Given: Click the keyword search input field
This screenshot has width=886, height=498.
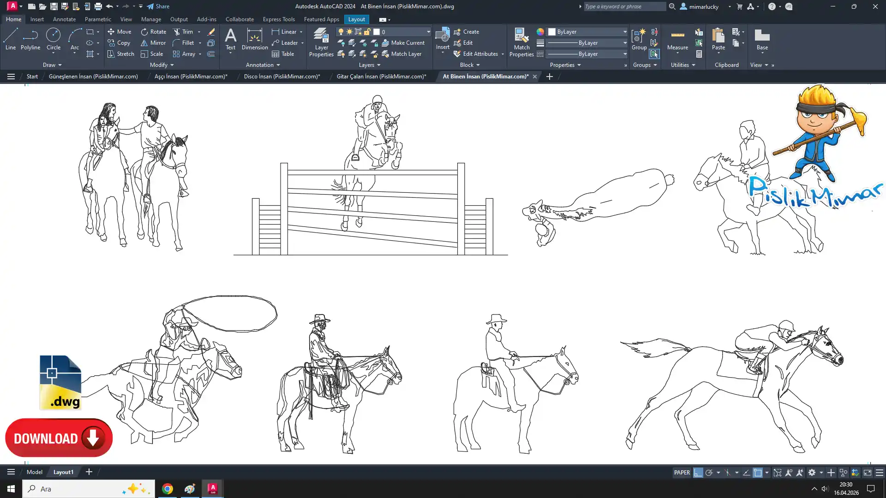Looking at the screenshot, I should (624, 6).
